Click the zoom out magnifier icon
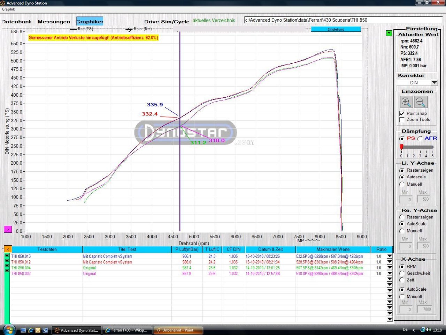 pyautogui.click(x=421, y=102)
